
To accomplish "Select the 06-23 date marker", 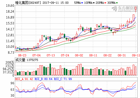I will [x=22, y=55].
